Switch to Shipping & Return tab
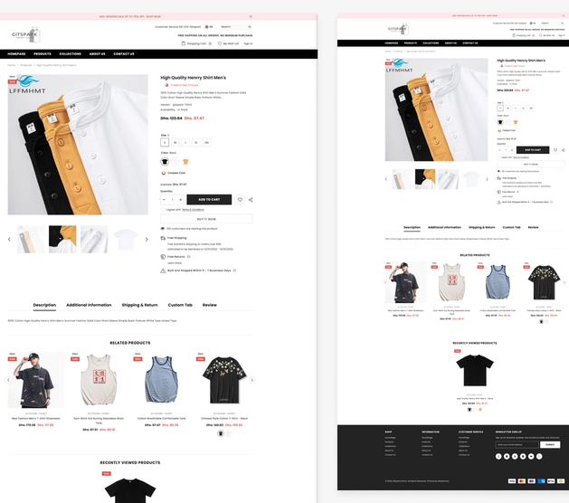 coord(139,305)
